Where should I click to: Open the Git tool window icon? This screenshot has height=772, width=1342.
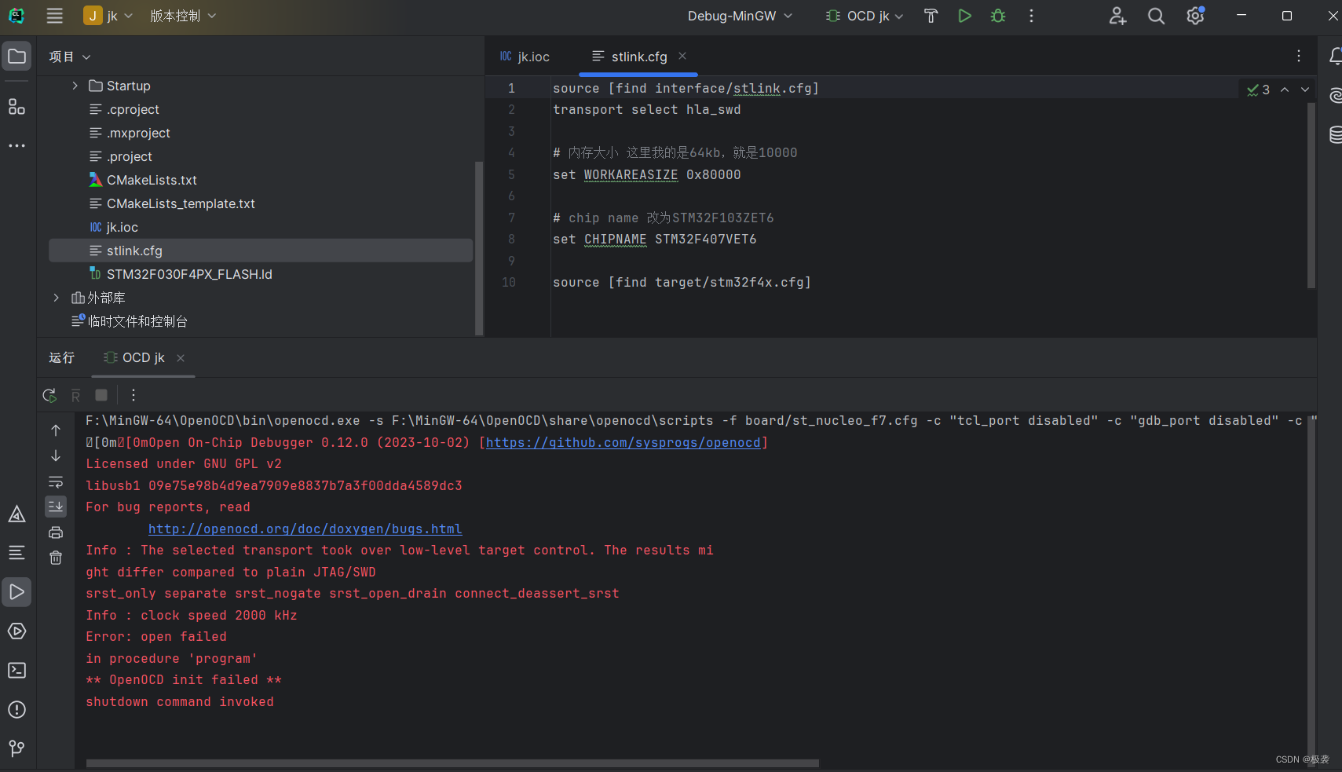click(16, 748)
